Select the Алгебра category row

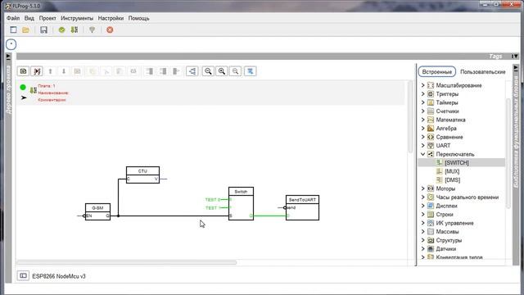(462, 129)
